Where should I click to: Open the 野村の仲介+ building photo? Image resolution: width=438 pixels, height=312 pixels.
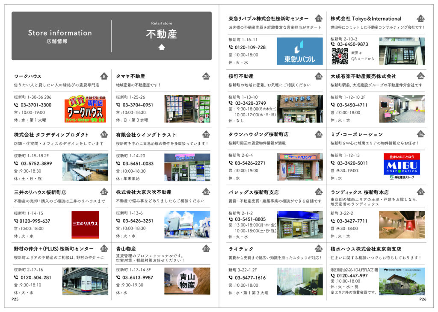pos(85,281)
